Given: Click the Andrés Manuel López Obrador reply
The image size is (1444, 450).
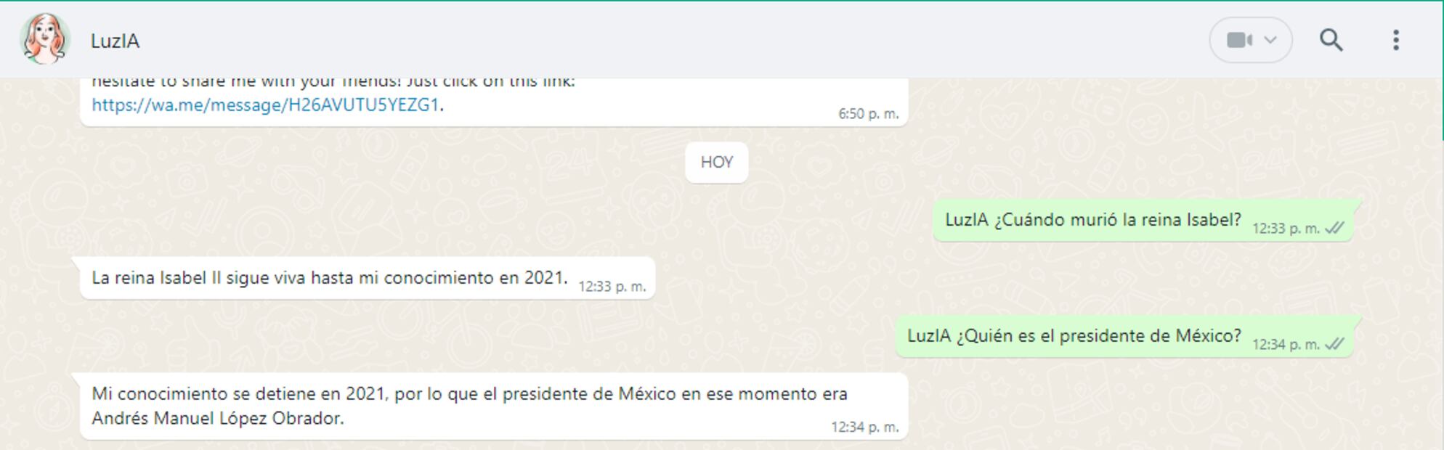Looking at the screenshot, I should click(218, 419).
